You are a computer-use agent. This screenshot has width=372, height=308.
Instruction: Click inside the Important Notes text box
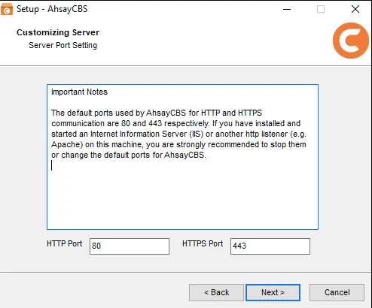coord(182,157)
